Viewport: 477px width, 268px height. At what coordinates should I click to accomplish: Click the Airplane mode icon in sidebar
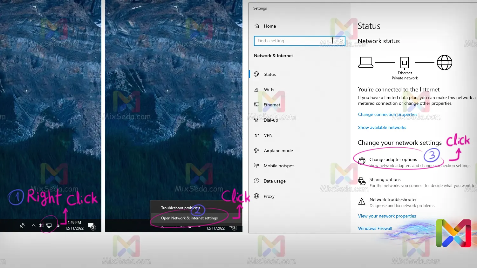pyautogui.click(x=256, y=151)
